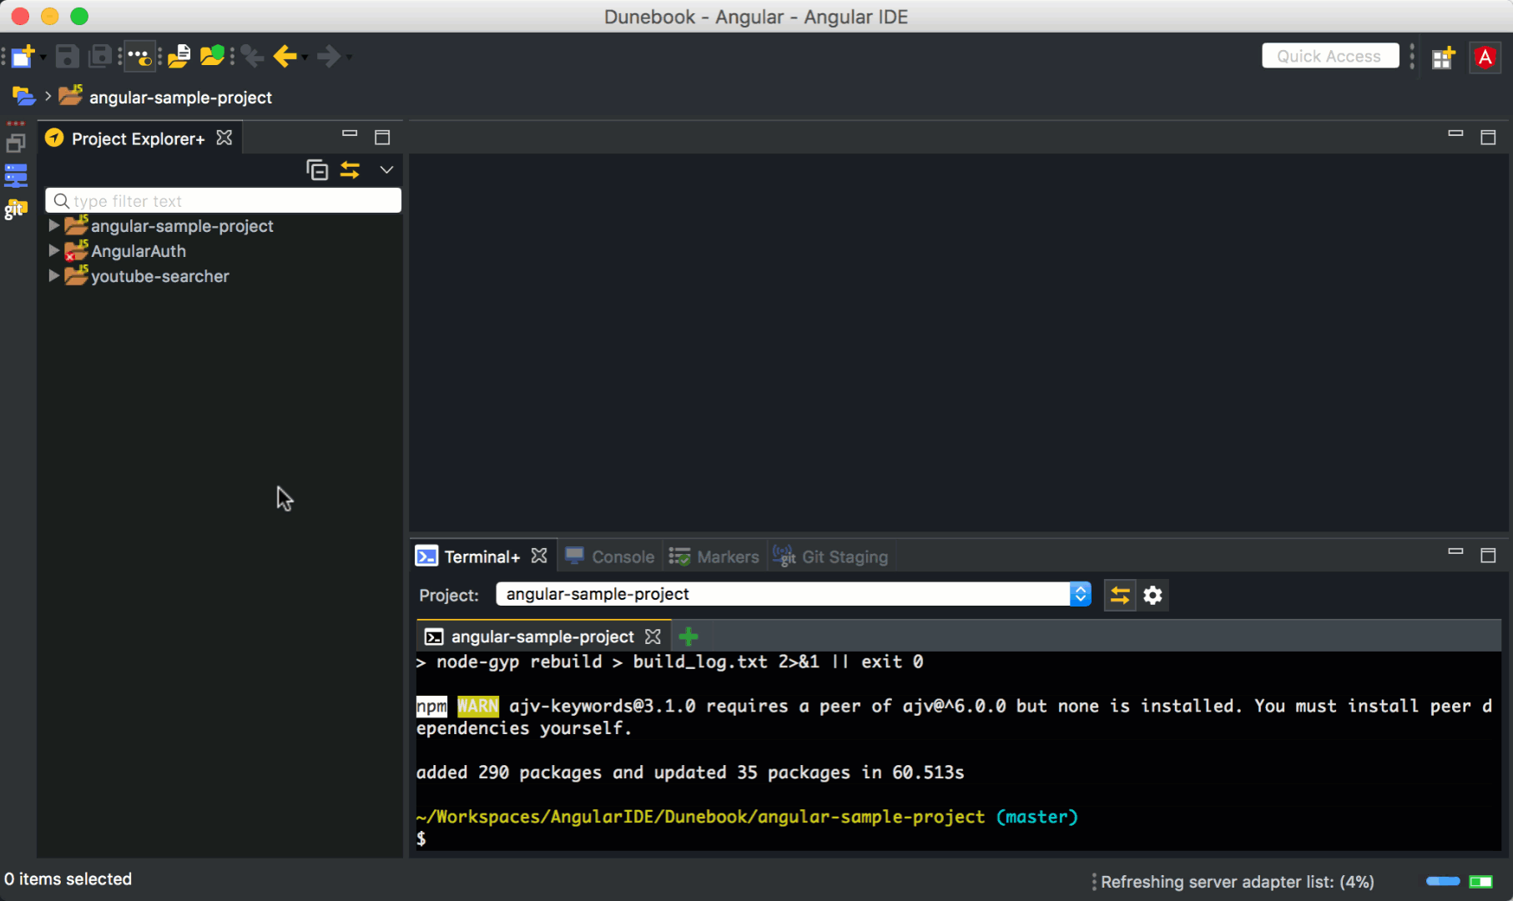Maximize the editor area
1513x901 pixels.
point(1488,137)
